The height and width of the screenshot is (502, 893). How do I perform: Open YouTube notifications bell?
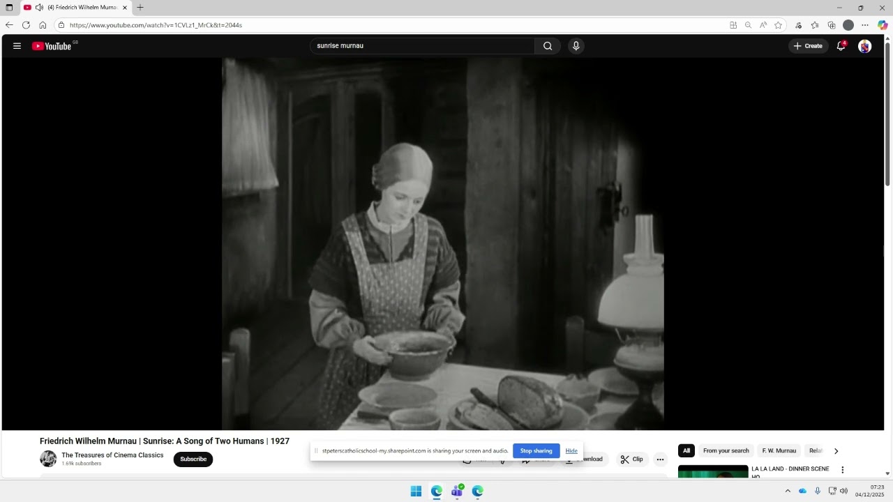[x=841, y=46]
